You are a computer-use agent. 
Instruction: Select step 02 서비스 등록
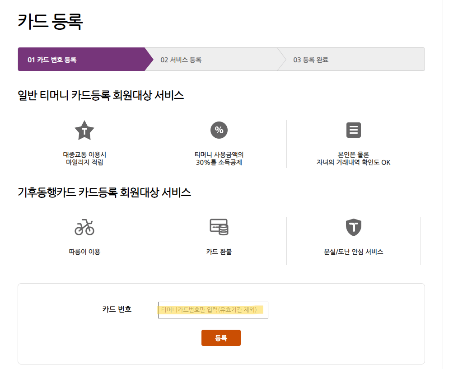[215, 59]
